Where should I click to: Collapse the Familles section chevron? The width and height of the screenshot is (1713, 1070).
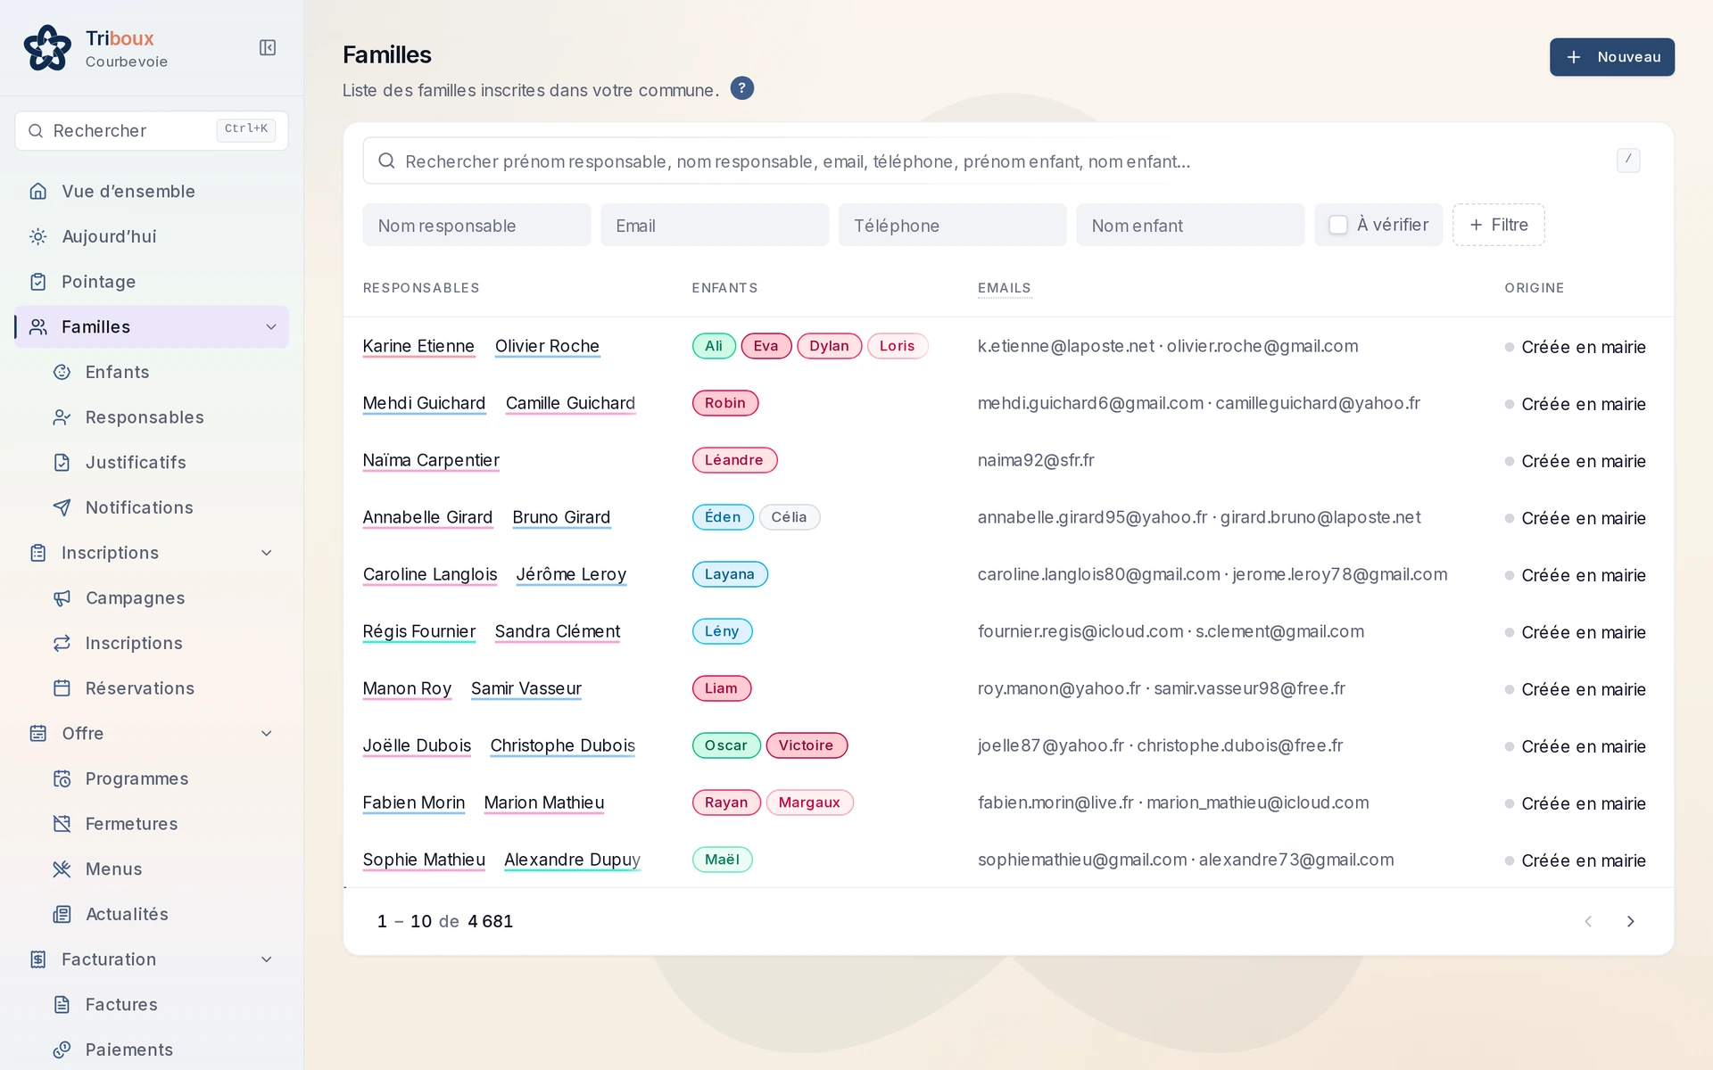271,327
